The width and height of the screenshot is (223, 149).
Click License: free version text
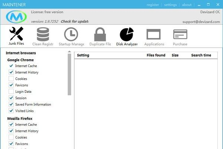coord(47,12)
